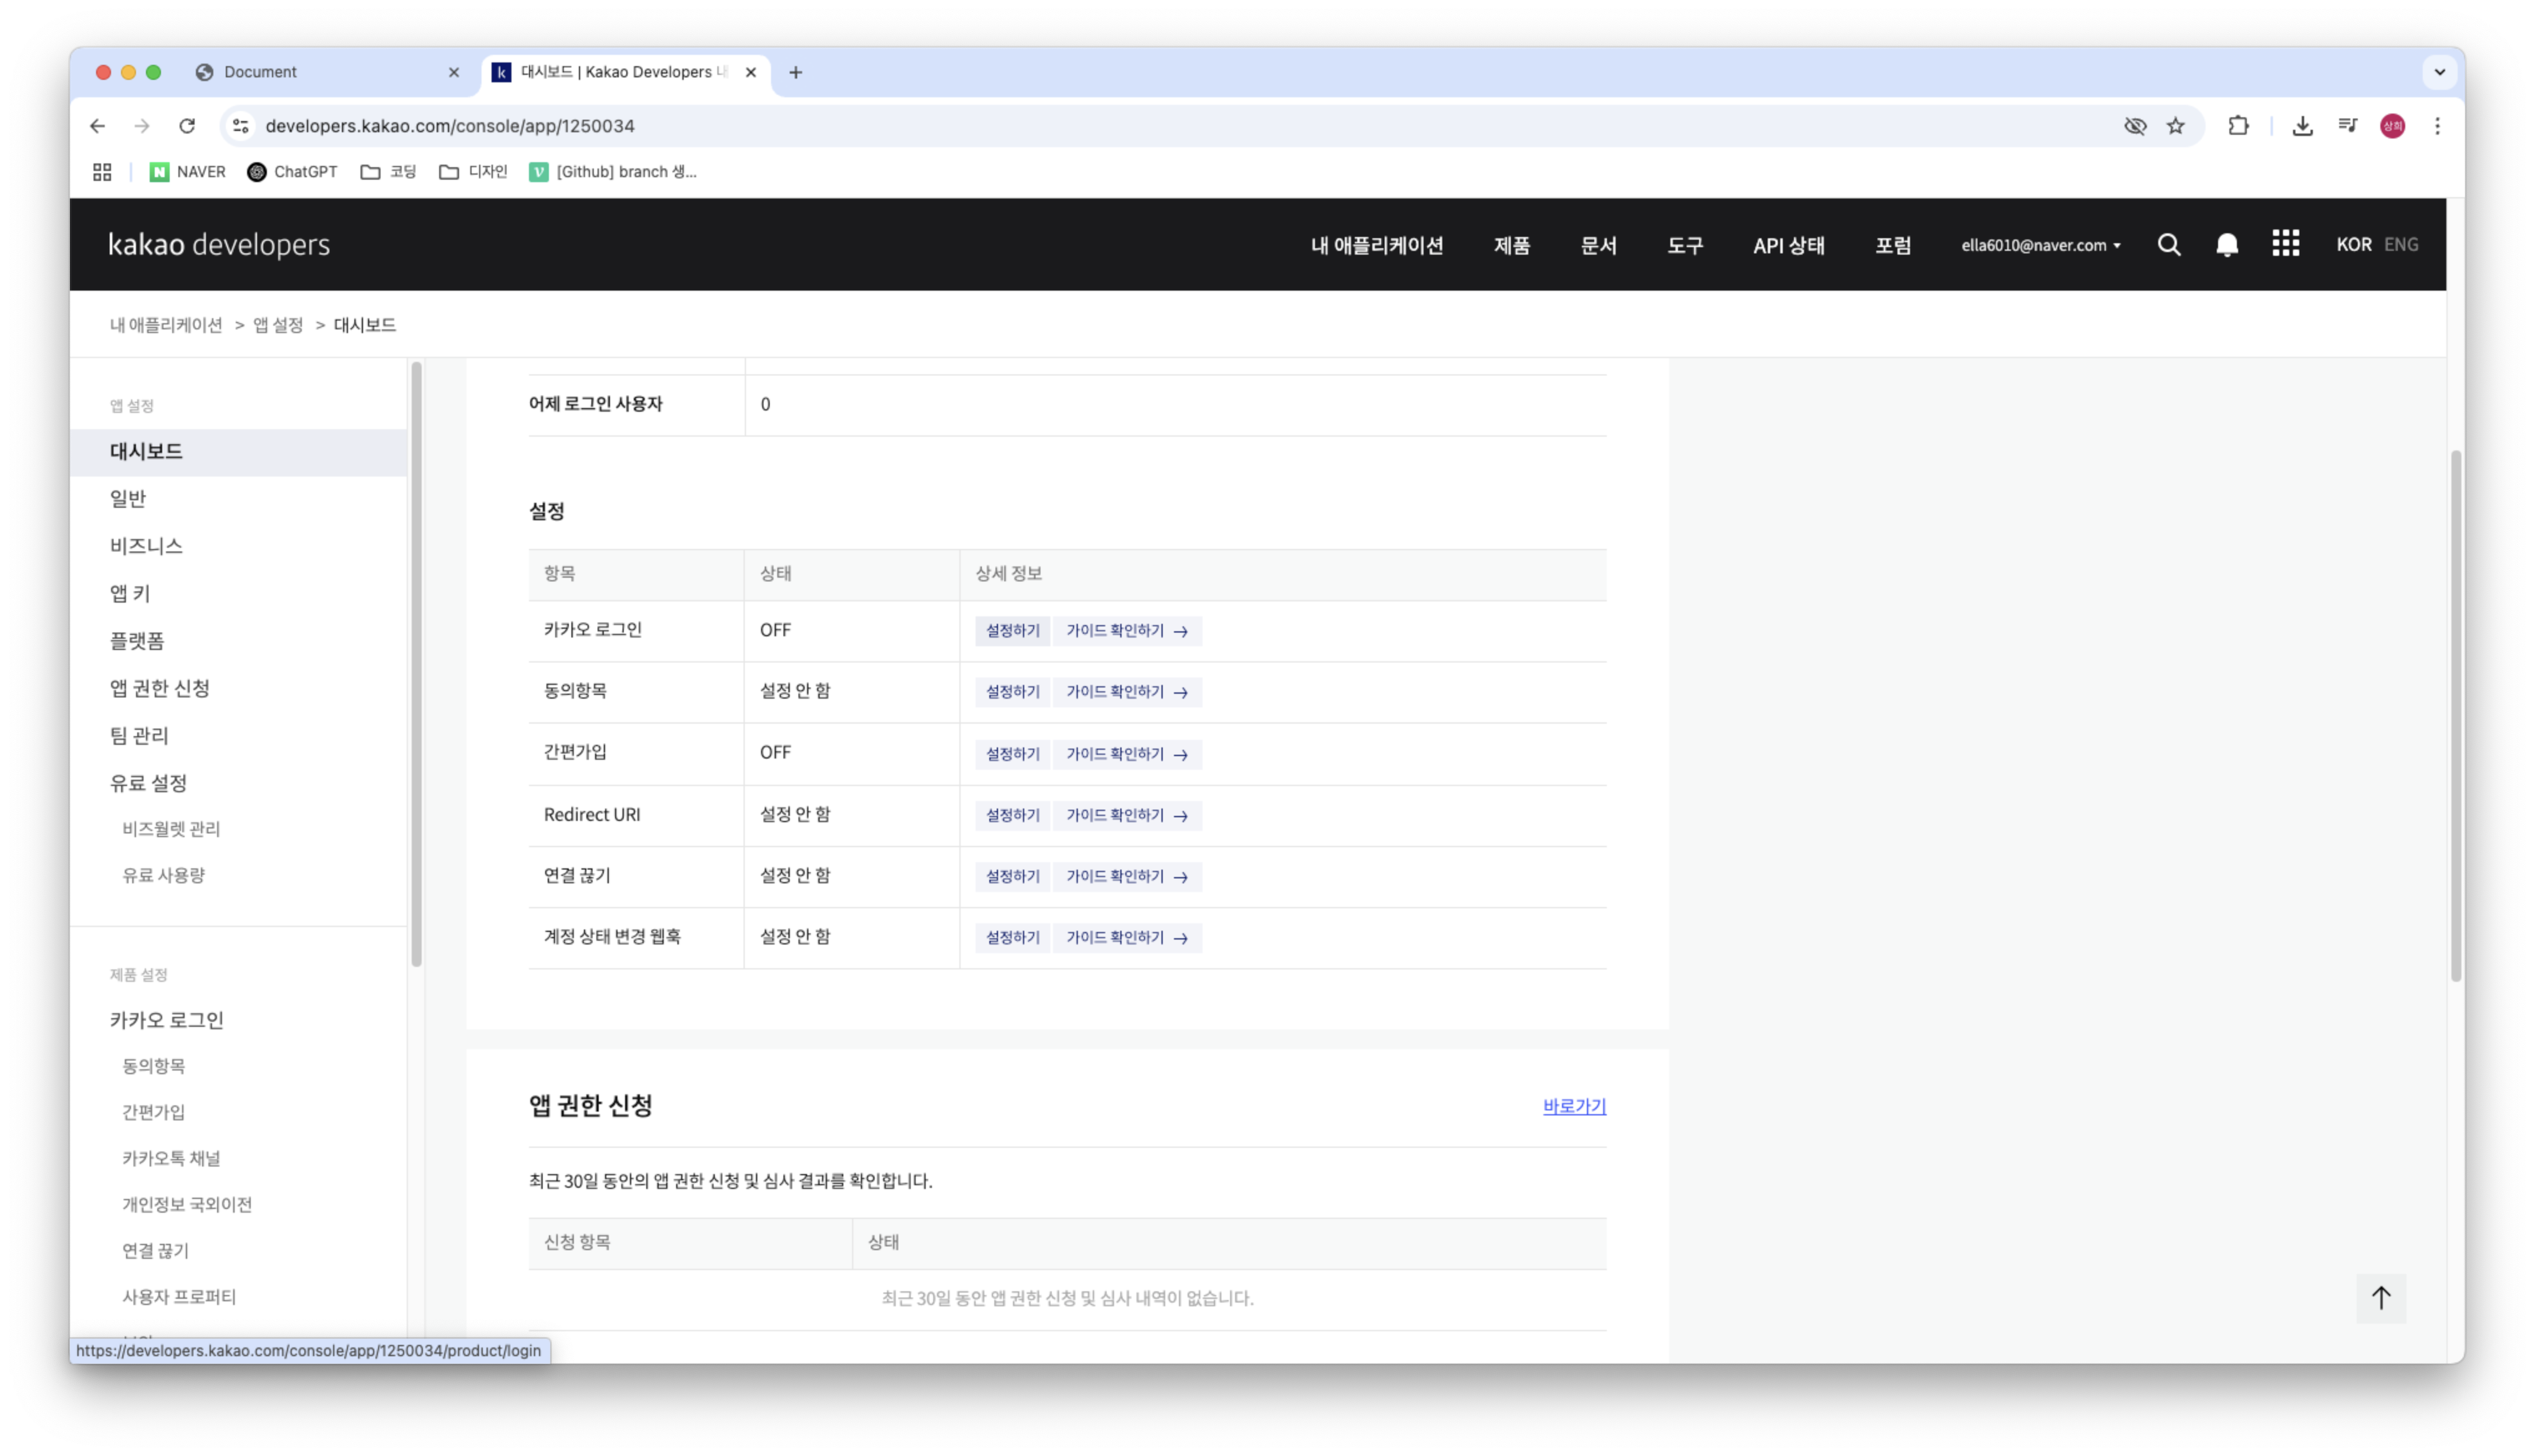Click the eye-slash tracking protection icon

pos(2135,126)
